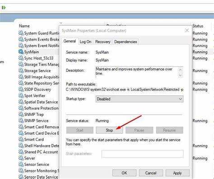Switch to the General tab
This screenshot has height=179, width=214.
coord(70,41)
